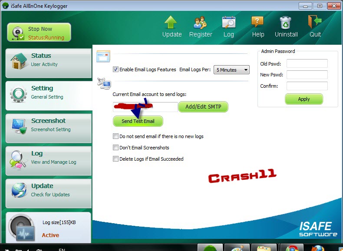
Task: Click the webcam icon in Stop Now button
Action: [17, 33]
